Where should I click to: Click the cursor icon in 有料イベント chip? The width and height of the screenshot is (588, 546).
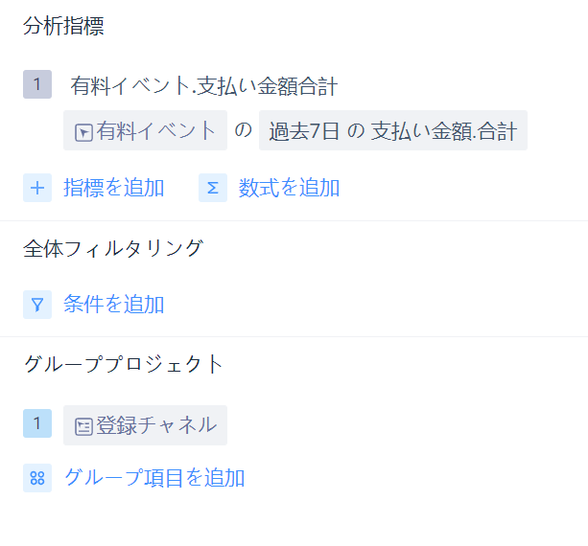83,132
